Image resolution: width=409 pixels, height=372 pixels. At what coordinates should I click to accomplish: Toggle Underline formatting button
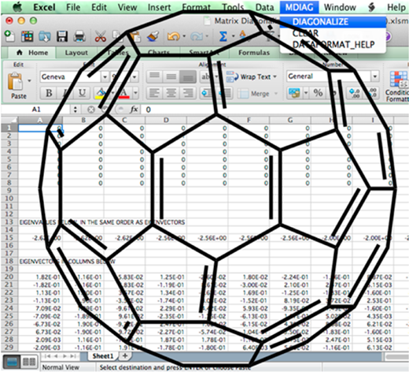coord(82,93)
